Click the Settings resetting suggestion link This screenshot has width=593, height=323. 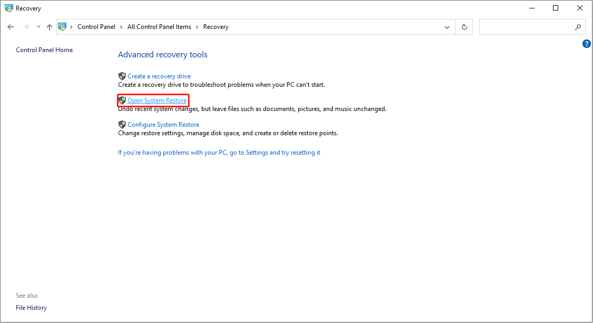219,152
